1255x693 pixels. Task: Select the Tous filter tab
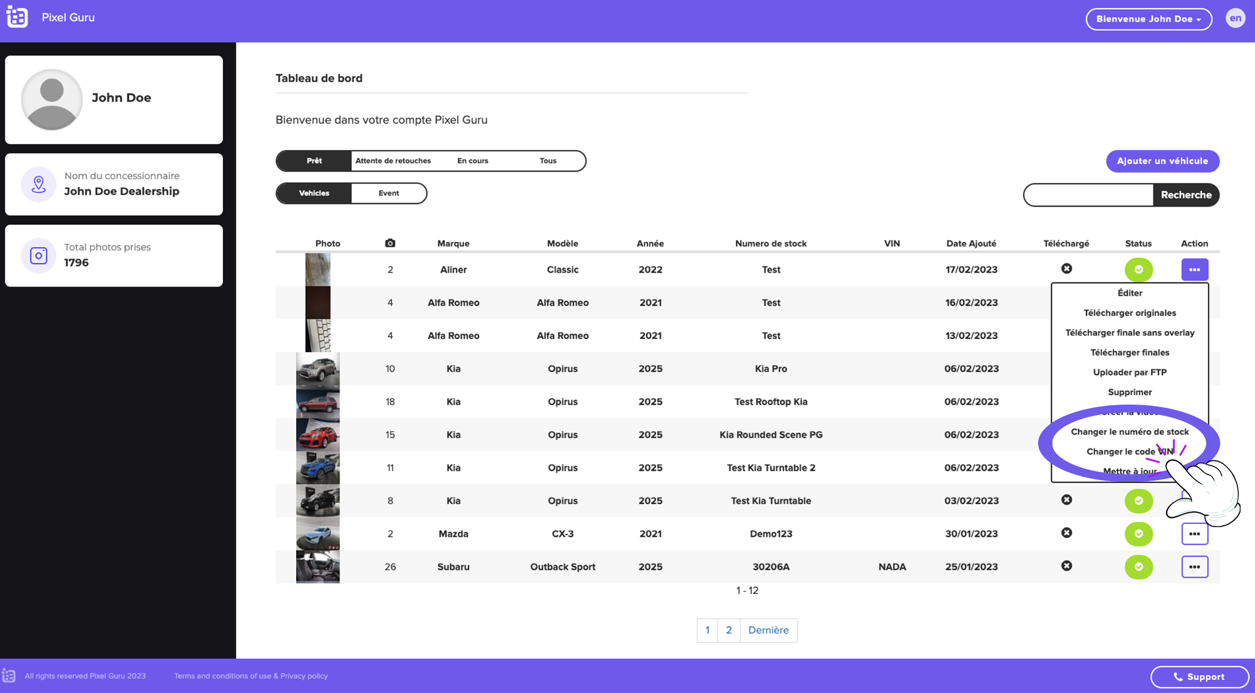point(548,161)
